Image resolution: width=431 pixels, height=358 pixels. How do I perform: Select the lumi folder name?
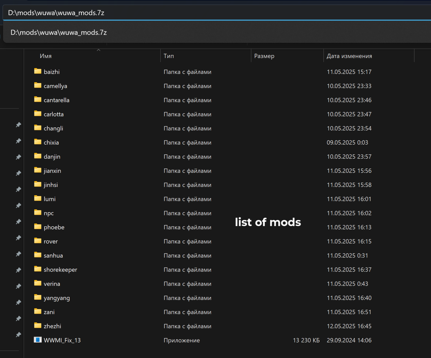tap(50, 199)
